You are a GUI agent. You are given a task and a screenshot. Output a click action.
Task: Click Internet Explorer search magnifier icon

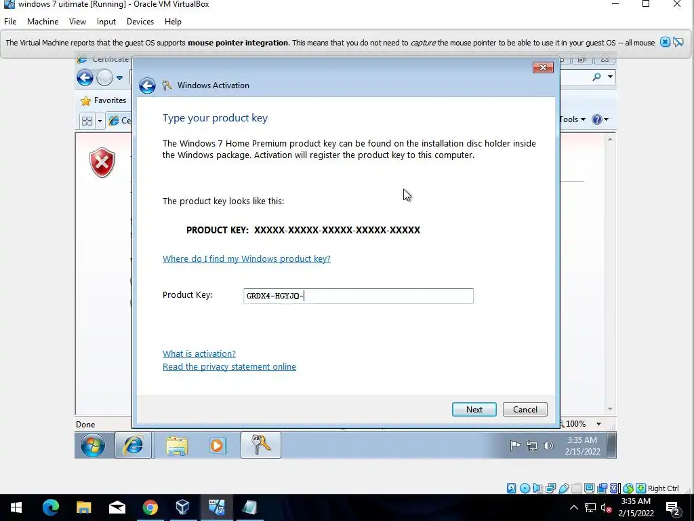point(596,77)
